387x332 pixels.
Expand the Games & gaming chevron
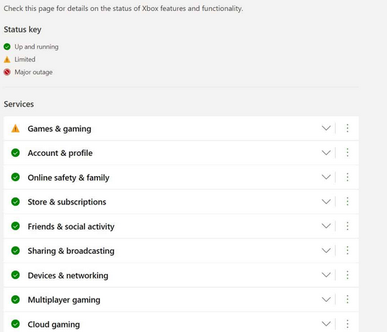click(326, 128)
